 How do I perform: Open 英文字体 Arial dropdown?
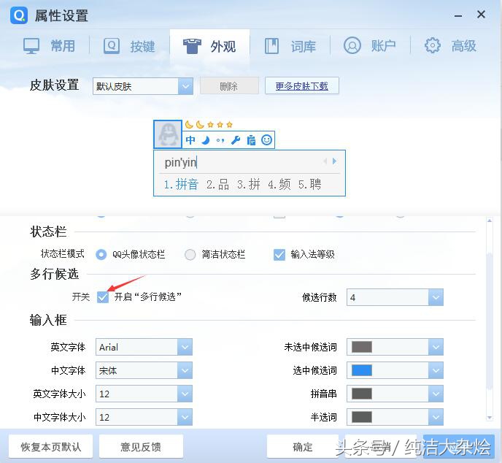pyautogui.click(x=144, y=347)
